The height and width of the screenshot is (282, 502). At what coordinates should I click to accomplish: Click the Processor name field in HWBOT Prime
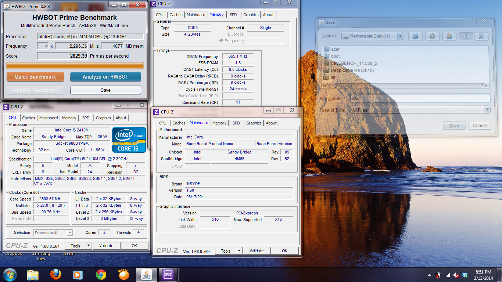coord(90,36)
